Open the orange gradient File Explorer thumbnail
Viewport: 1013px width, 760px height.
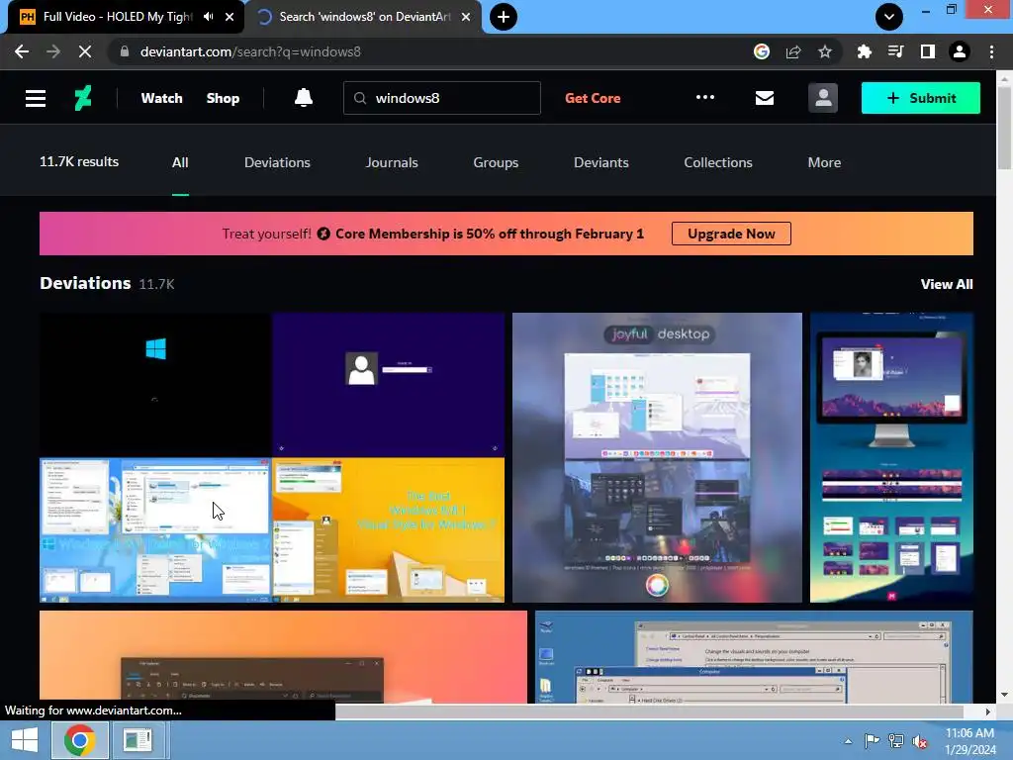click(283, 657)
